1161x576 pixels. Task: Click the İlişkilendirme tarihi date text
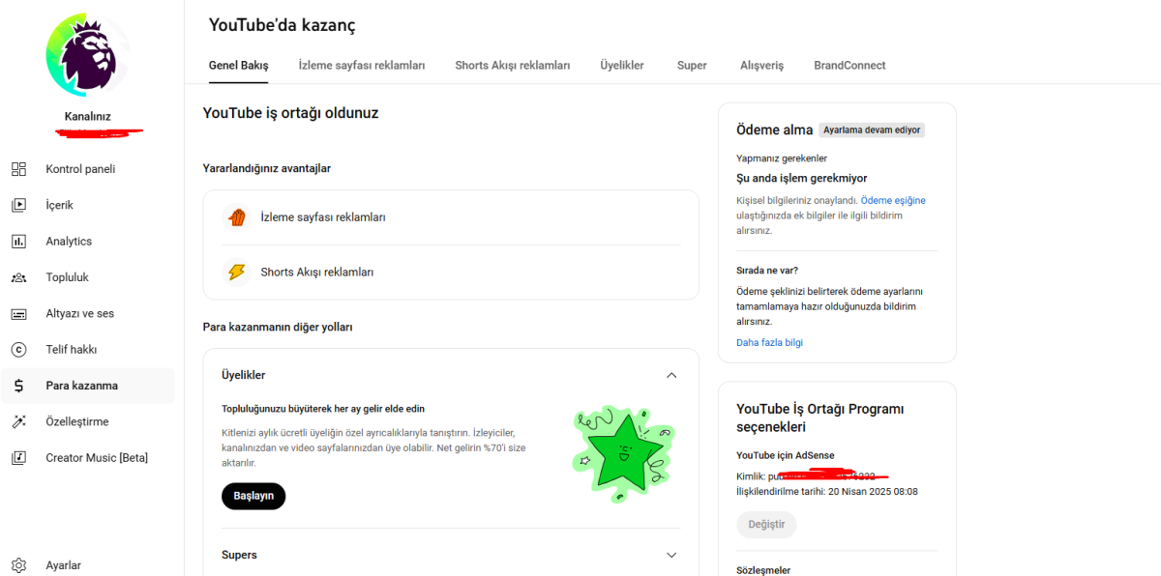pos(827,492)
